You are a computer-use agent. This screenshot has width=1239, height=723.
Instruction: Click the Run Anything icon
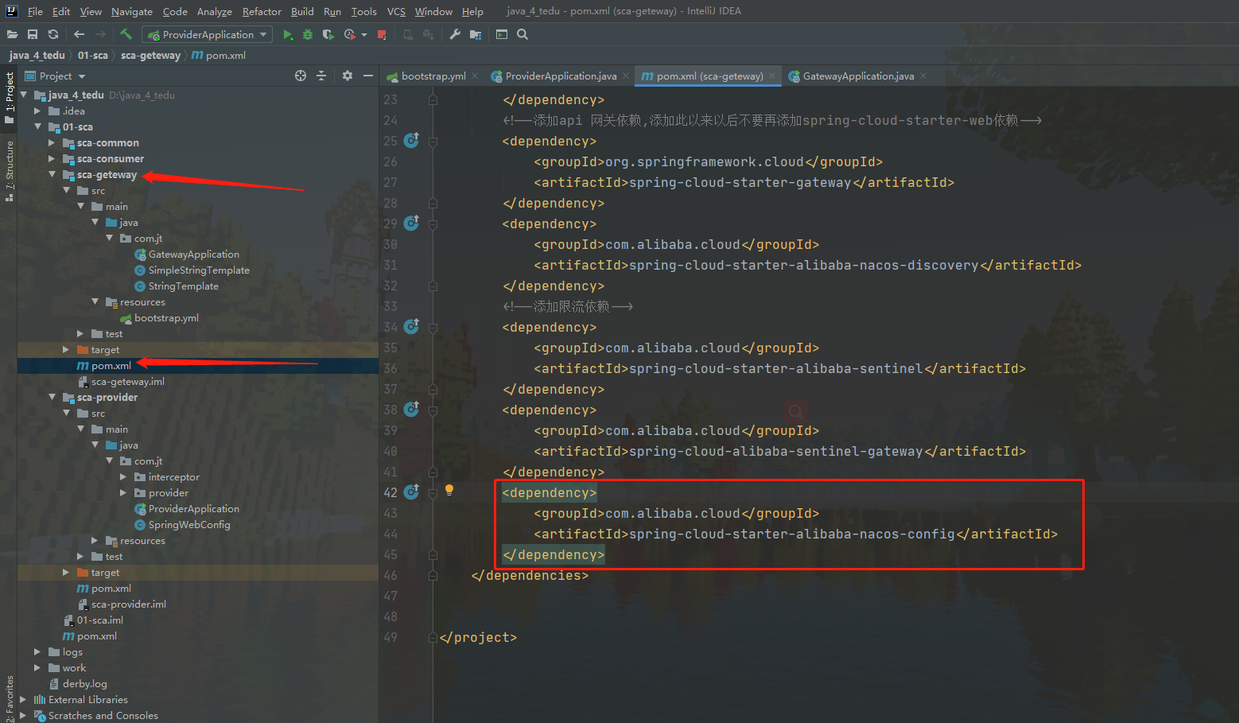(x=502, y=34)
